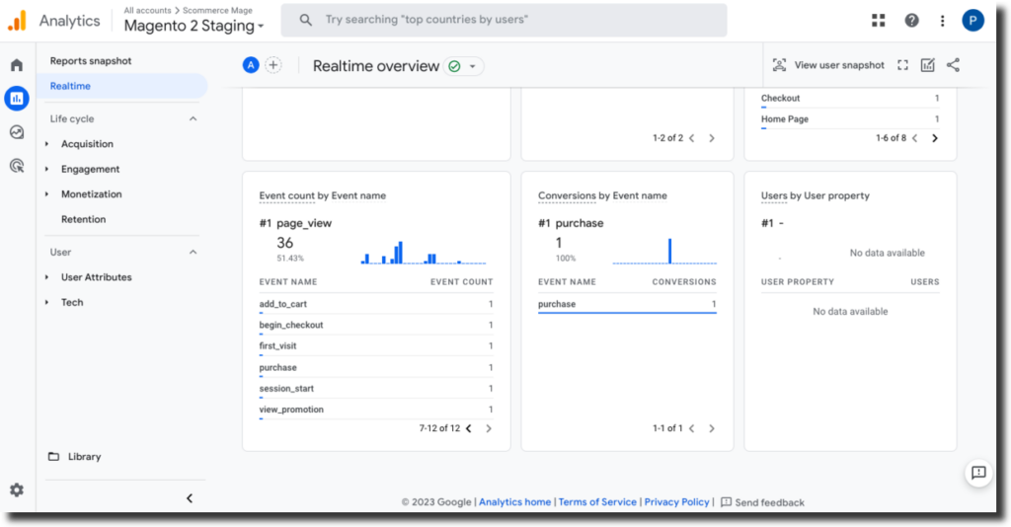This screenshot has width=1011, height=527.
Task: Open Admin settings gear icon
Action: coord(17,489)
